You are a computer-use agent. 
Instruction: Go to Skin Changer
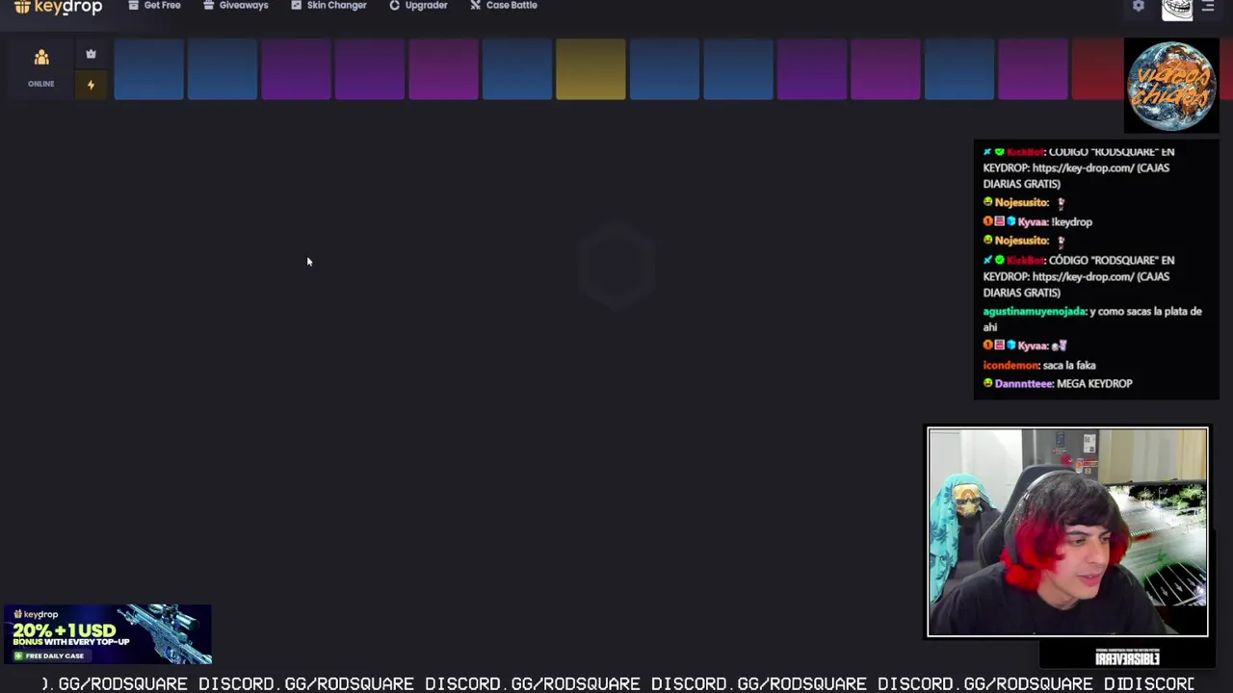pos(328,6)
